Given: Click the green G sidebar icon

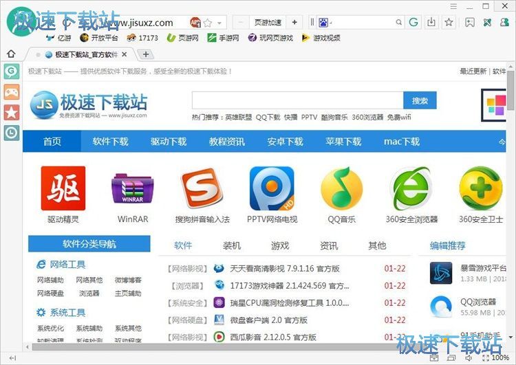Looking at the screenshot, I should [x=11, y=71].
